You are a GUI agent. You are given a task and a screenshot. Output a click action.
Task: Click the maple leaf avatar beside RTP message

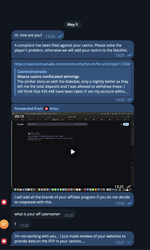click(4, 241)
